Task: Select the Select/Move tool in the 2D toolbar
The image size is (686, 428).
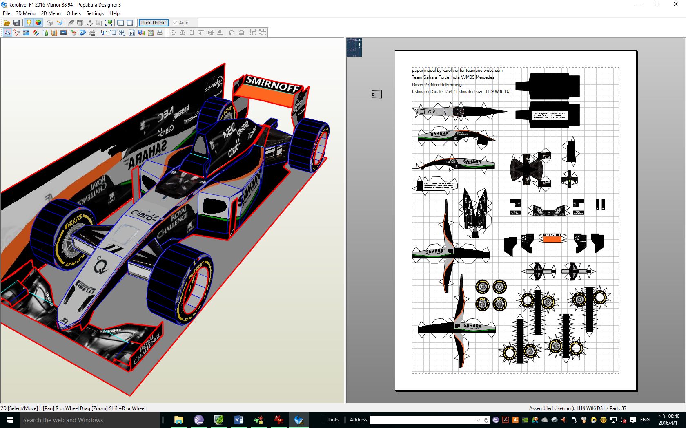Action: 7,33
